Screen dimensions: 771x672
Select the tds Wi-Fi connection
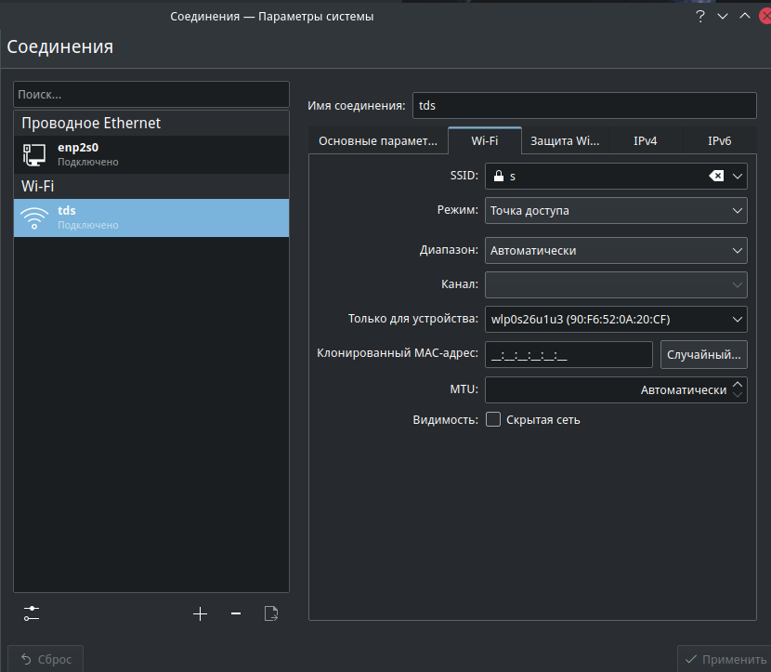pyautogui.click(x=151, y=217)
